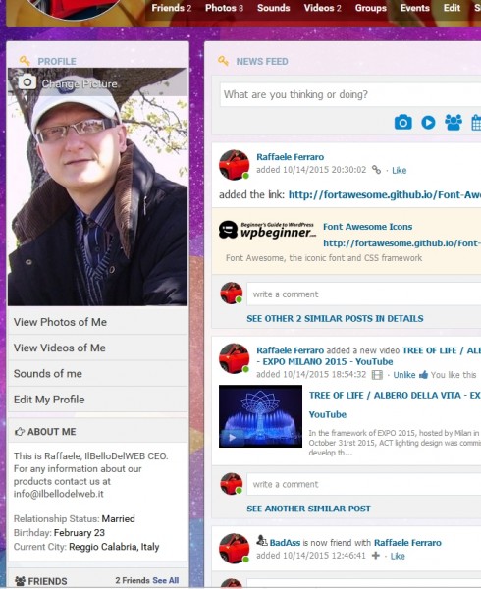Open See All friends link

166,581
